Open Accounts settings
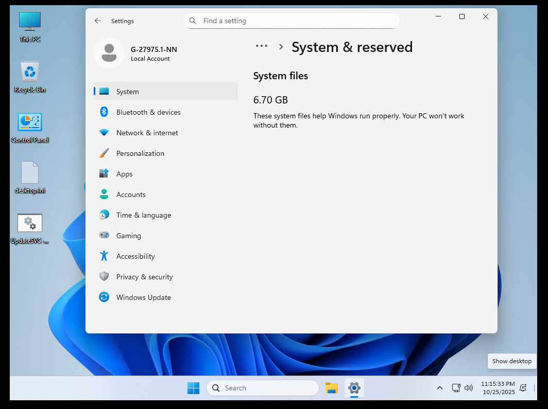Viewport: 548px width, 409px height. coord(166,194)
